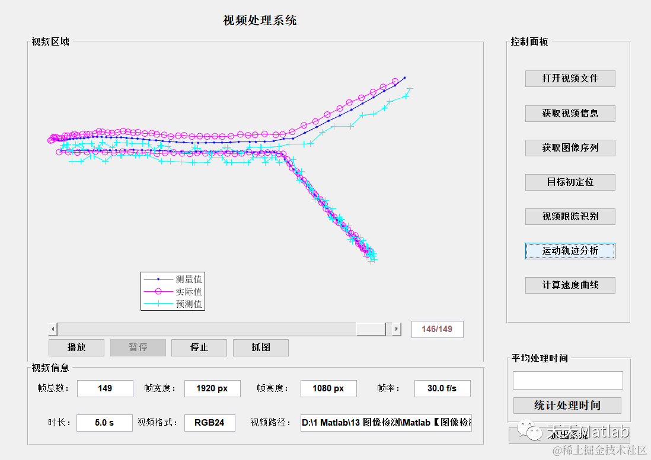
Task: Click the empty 平均处理时间 result field
Action: pyautogui.click(x=567, y=381)
